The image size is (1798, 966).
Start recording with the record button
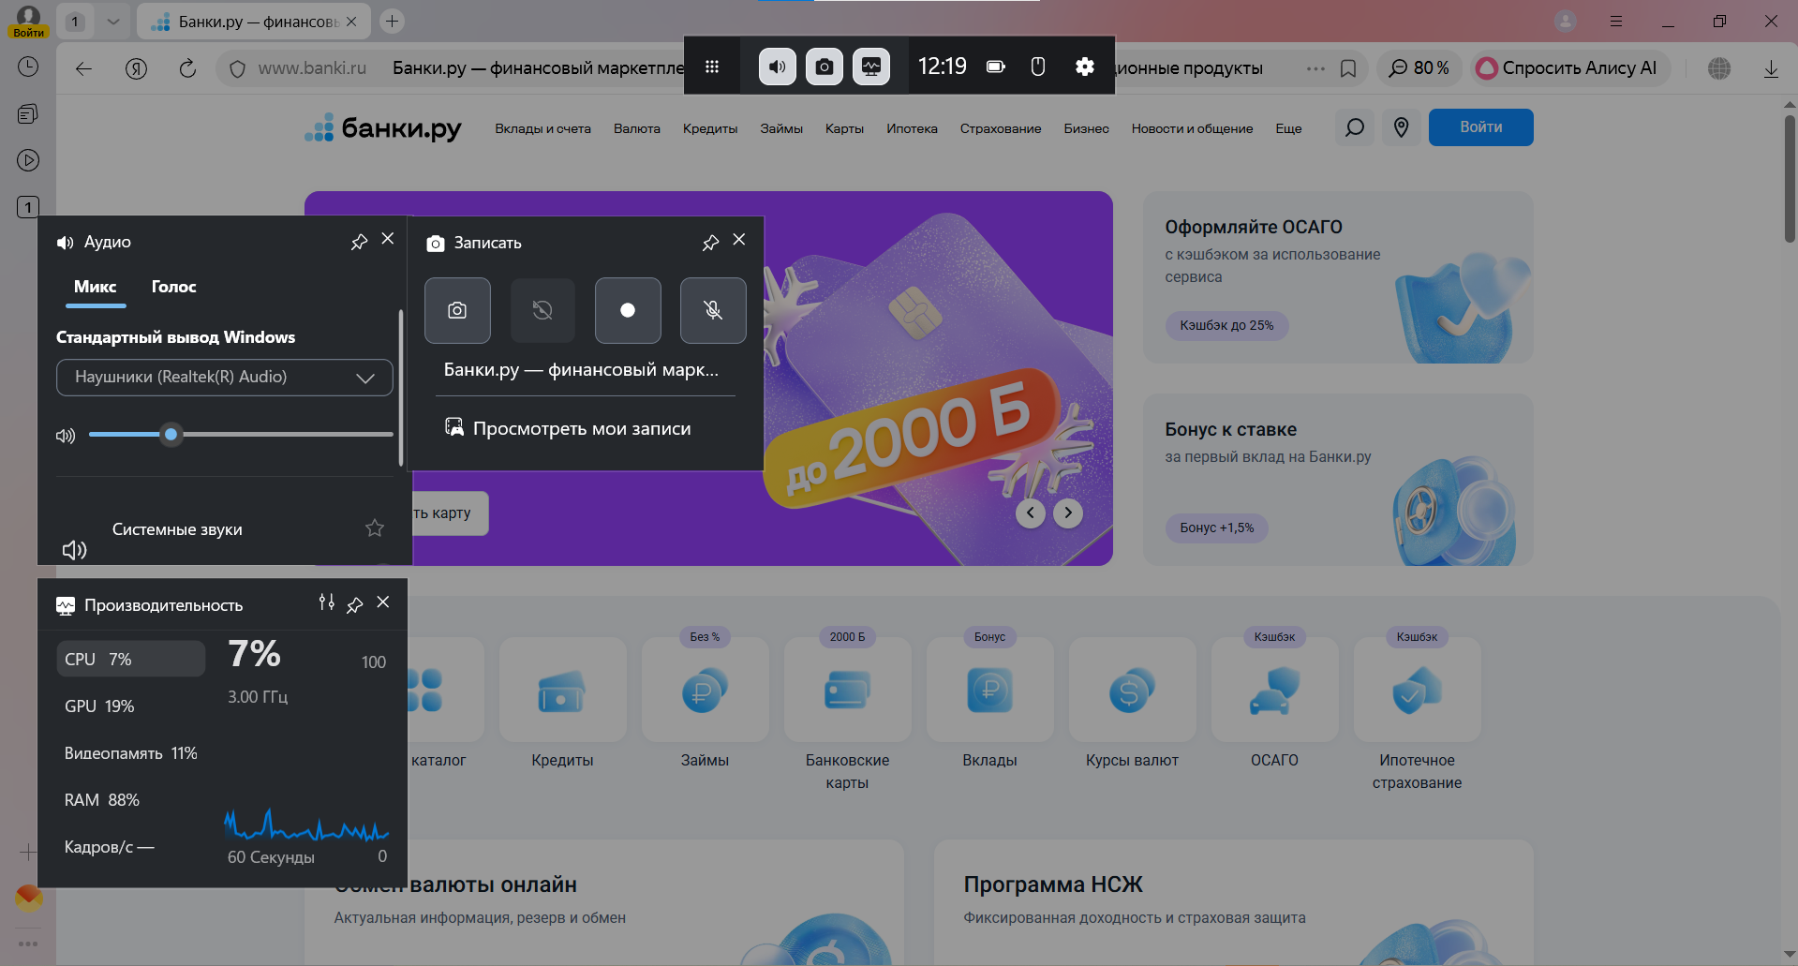tap(628, 310)
